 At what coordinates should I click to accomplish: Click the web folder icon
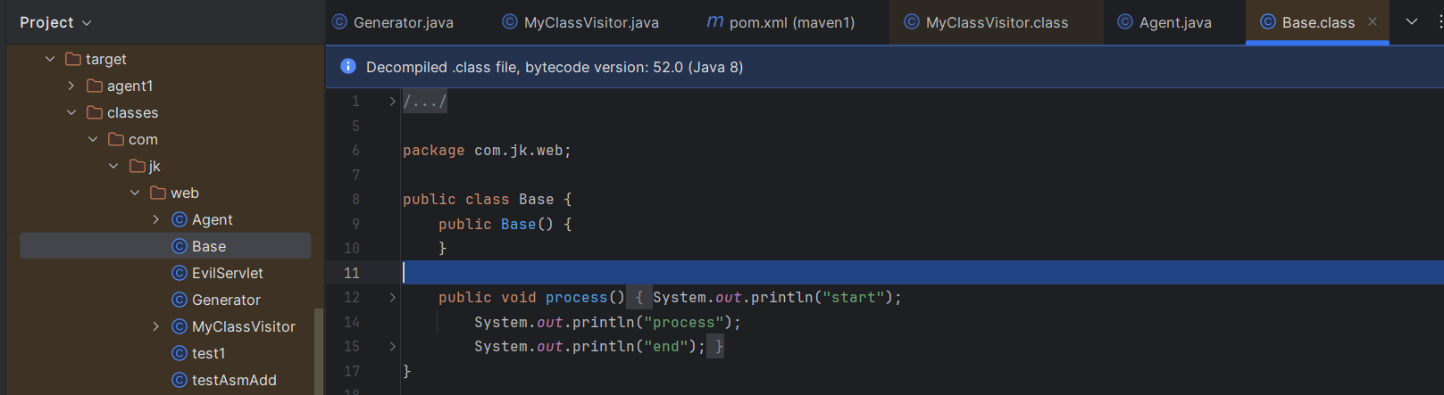[158, 193]
